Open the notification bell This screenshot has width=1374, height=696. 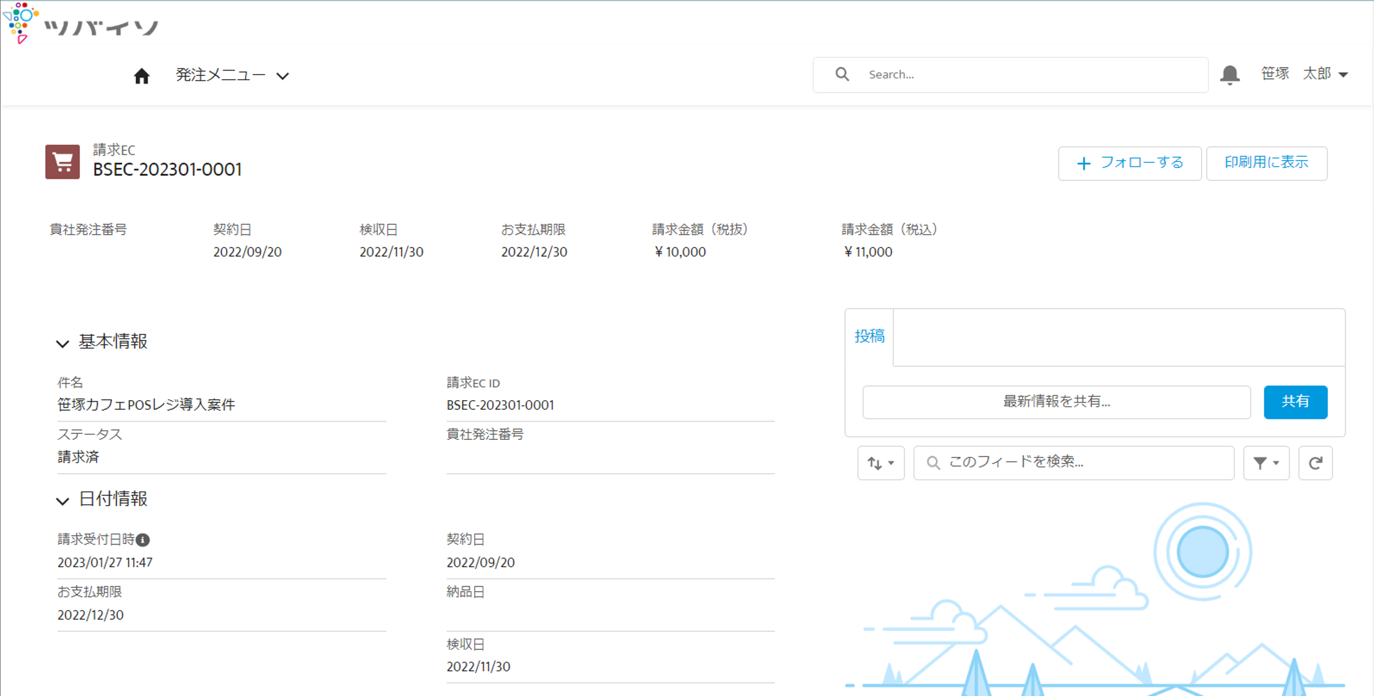pos(1229,75)
